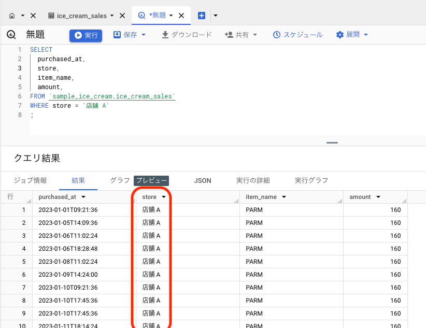Open store column header dropdown

click(164, 197)
